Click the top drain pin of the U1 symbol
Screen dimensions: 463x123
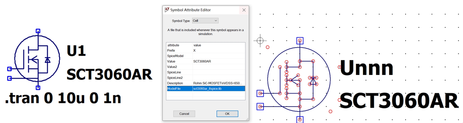click(x=38, y=31)
